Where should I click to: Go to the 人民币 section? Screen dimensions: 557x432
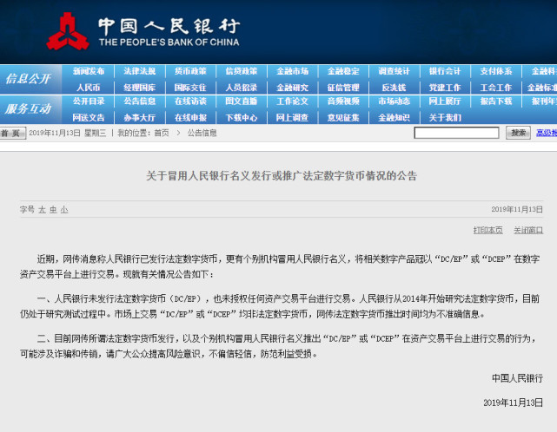(89, 88)
